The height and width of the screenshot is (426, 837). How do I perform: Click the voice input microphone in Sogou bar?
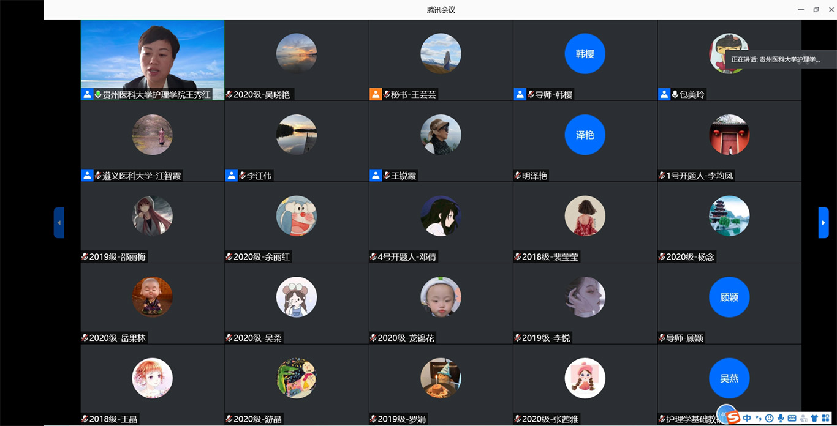(x=780, y=418)
